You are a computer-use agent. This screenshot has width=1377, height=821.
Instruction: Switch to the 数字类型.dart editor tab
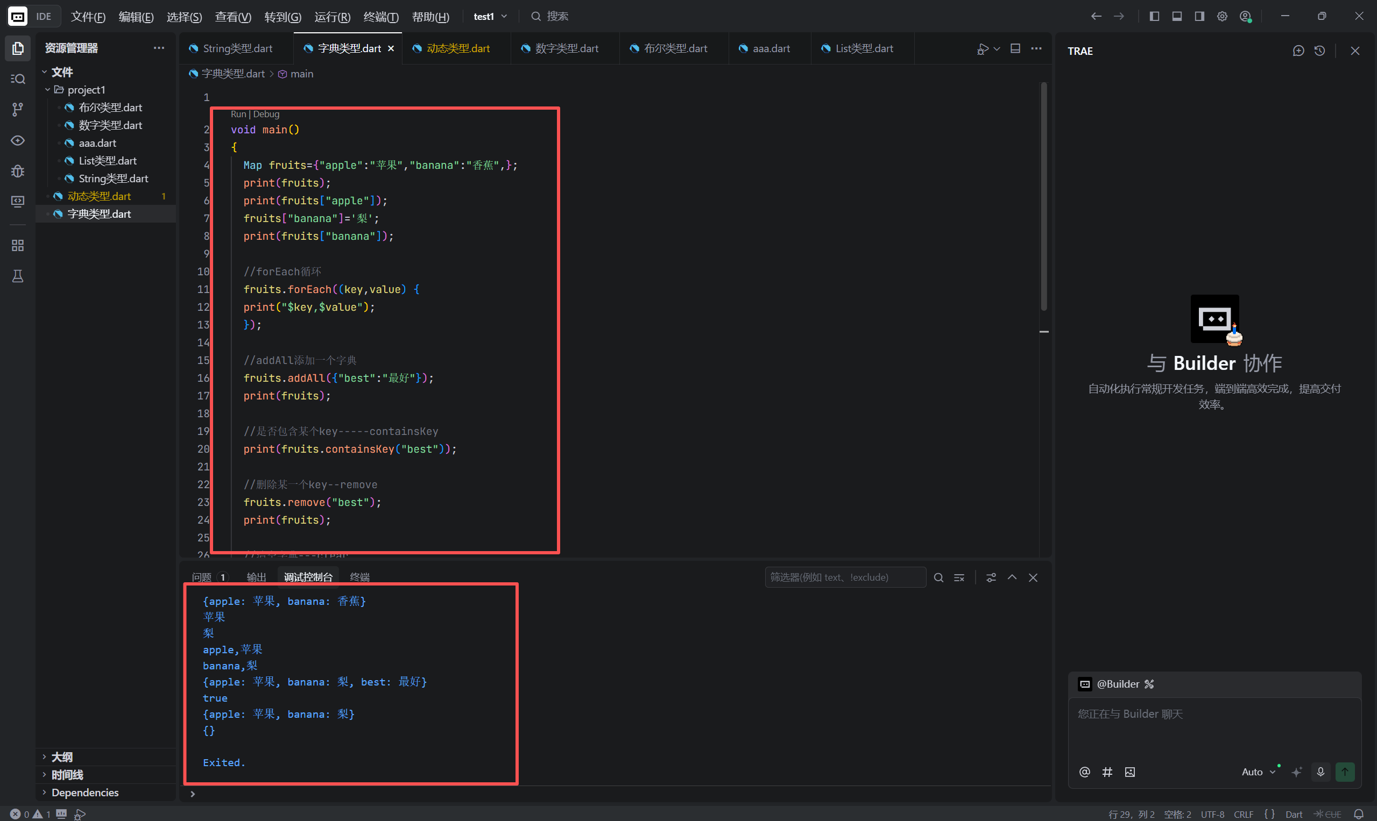click(x=566, y=49)
